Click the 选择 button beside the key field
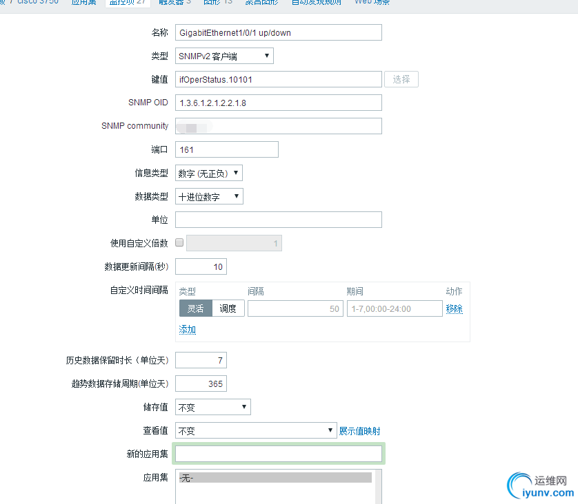This screenshot has width=578, height=504. pos(403,78)
